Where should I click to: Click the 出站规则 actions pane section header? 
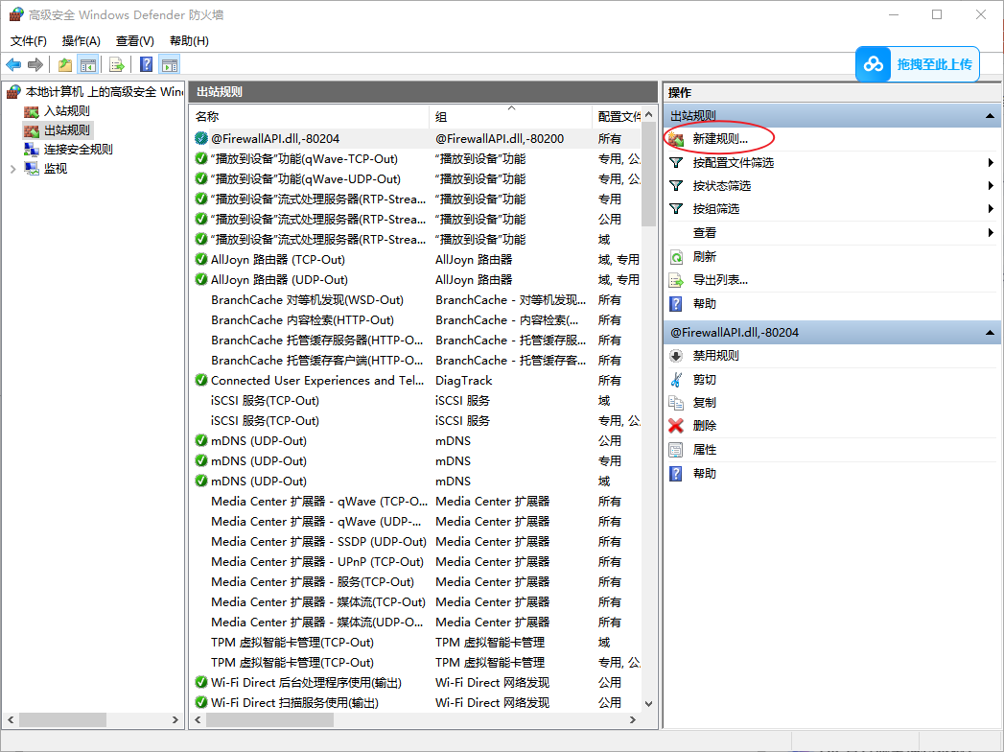tap(831, 116)
